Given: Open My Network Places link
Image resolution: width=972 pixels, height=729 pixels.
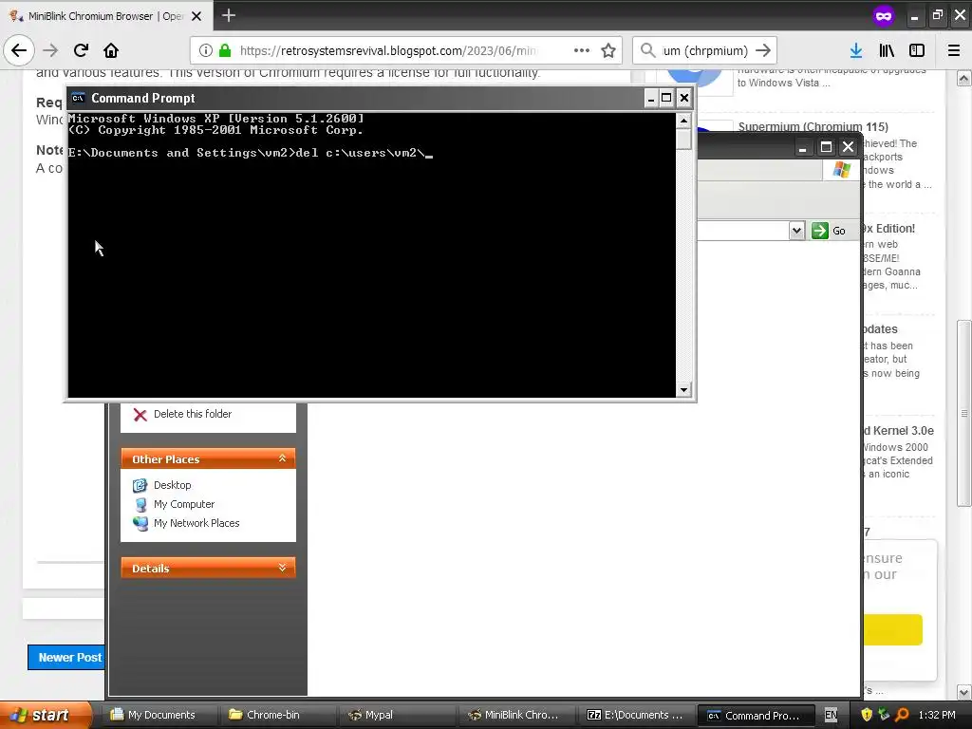Looking at the screenshot, I should [x=196, y=523].
